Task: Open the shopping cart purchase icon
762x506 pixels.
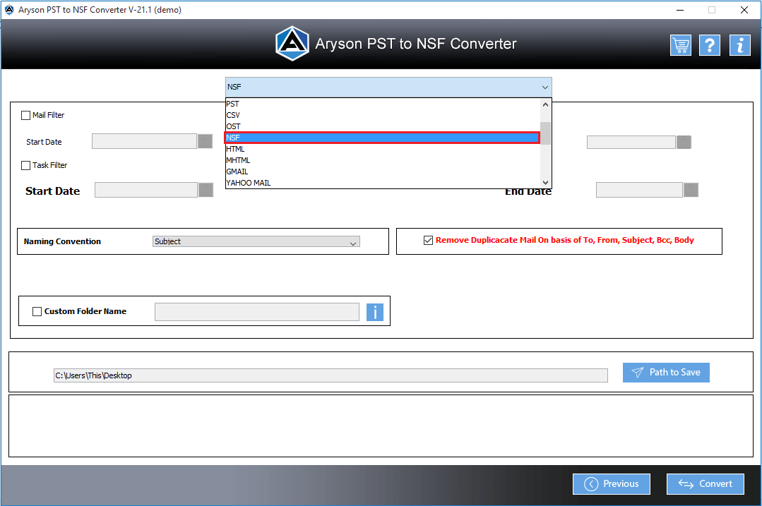Action: pyautogui.click(x=680, y=45)
